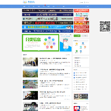Open the coral red ad beside top banner
111x111 pixels.
click(81, 10)
